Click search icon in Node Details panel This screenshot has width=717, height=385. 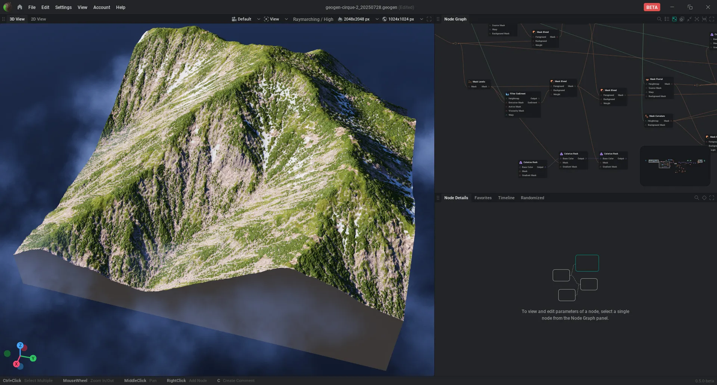point(696,198)
